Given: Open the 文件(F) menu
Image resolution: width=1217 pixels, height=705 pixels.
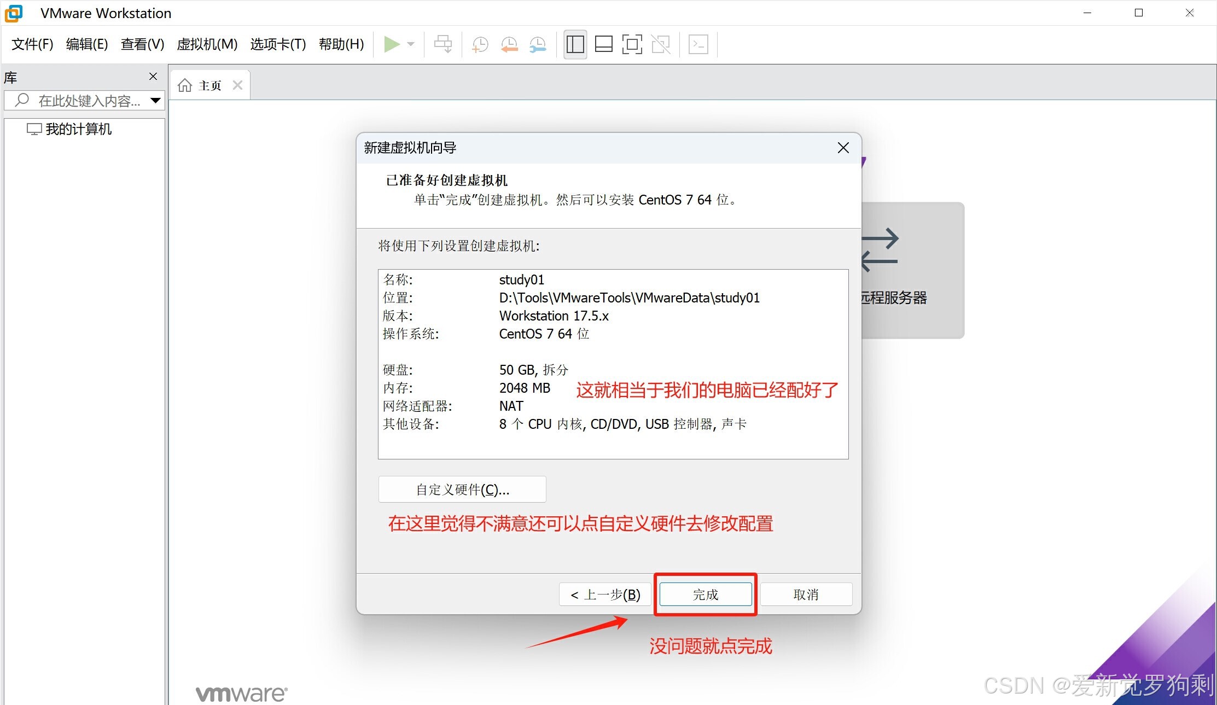Looking at the screenshot, I should pos(32,44).
